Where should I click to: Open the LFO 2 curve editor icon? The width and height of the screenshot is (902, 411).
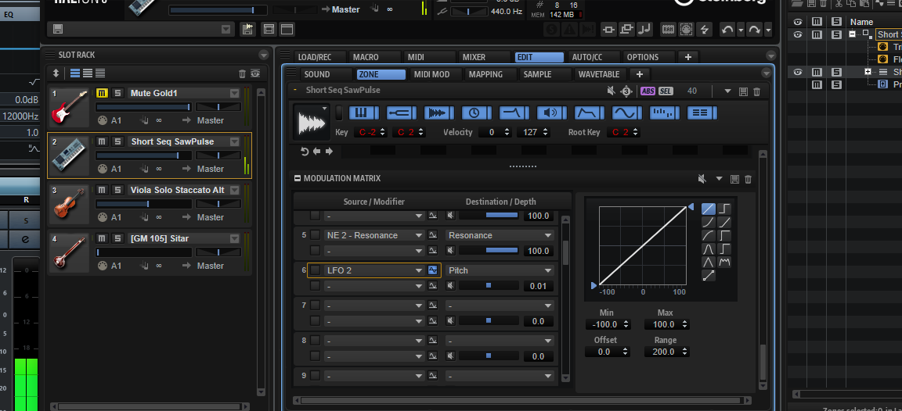point(432,270)
